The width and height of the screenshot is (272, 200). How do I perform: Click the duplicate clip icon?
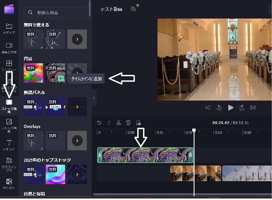(x=138, y=122)
